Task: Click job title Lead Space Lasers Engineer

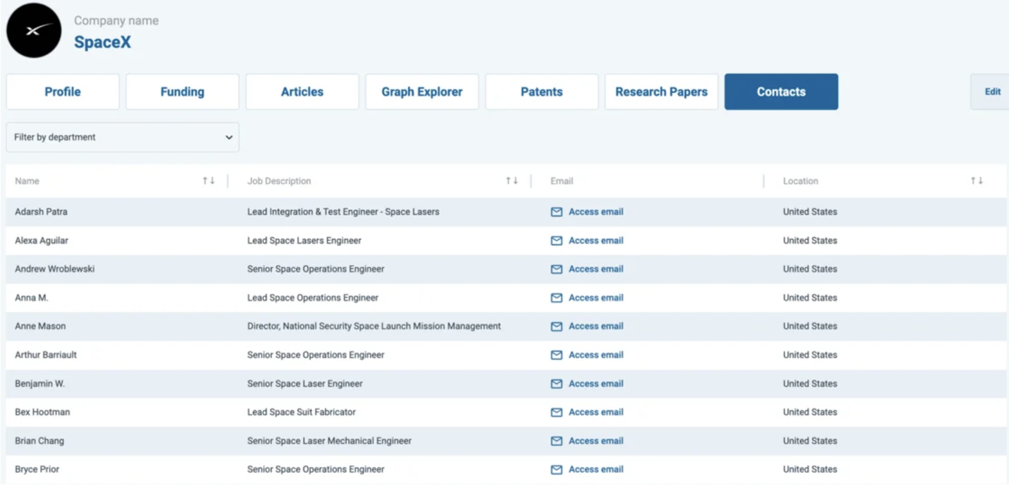Action: pyautogui.click(x=304, y=241)
